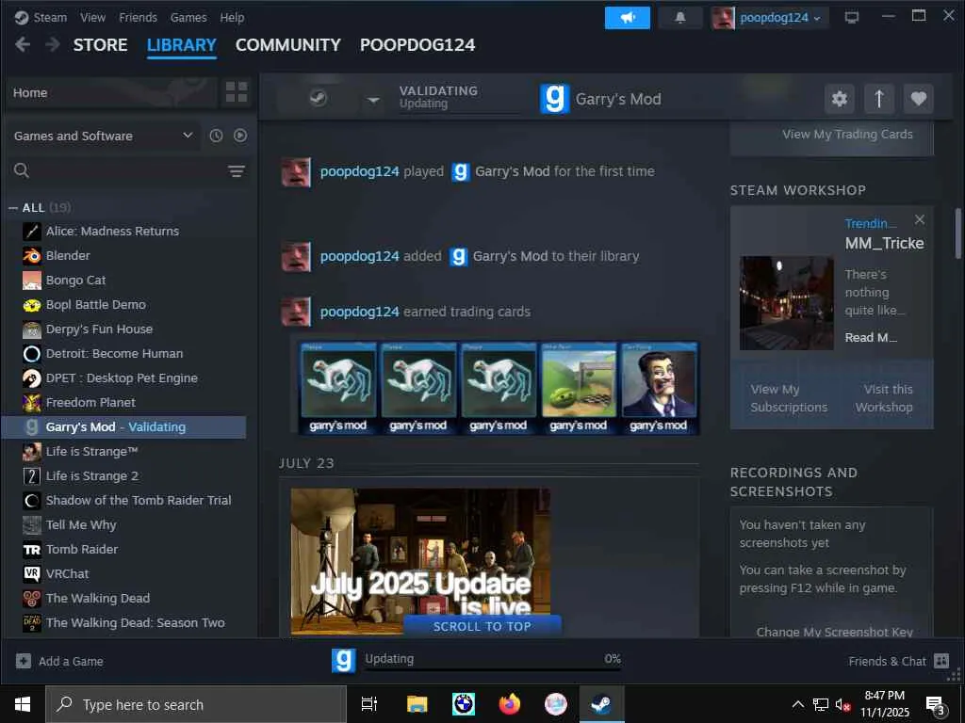Open Task View on the taskbar
This screenshot has height=723, width=965.
click(x=369, y=704)
